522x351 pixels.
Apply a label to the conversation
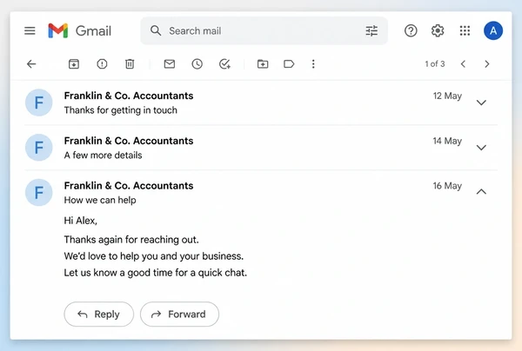pyautogui.click(x=289, y=63)
